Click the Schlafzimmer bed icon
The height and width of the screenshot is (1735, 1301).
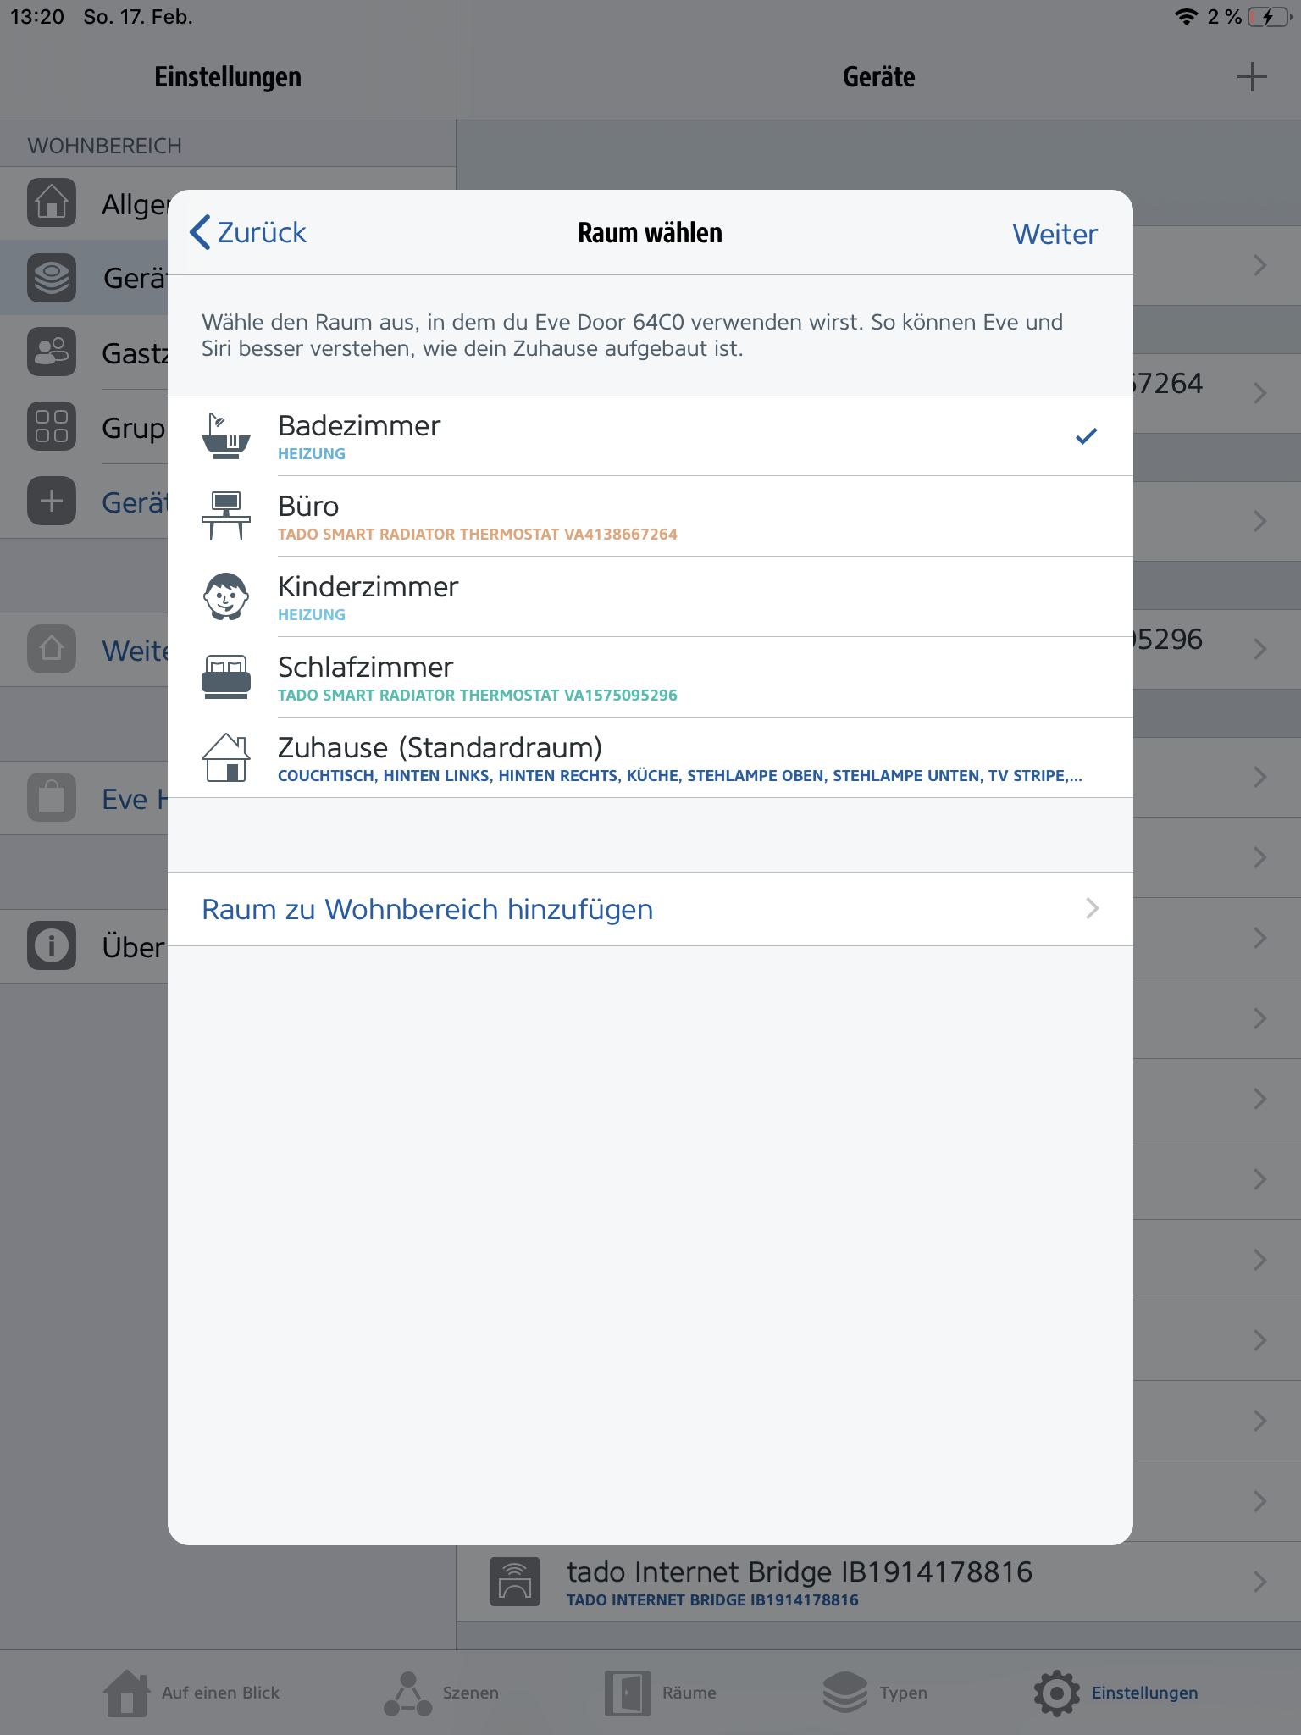pos(225,677)
